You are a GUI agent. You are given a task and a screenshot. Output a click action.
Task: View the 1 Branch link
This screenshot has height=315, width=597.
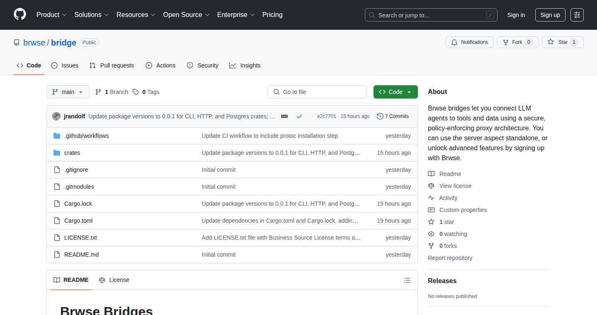(x=112, y=92)
